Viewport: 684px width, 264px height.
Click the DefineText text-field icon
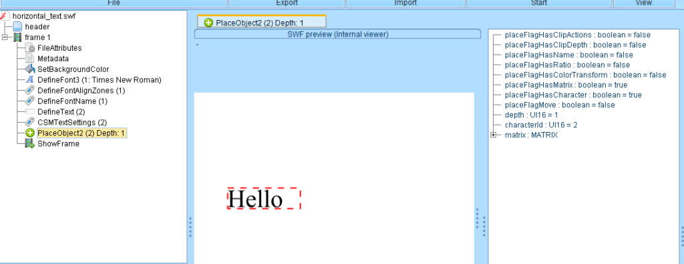click(x=29, y=111)
